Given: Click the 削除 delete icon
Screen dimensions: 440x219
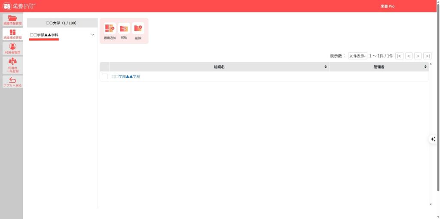Looking at the screenshot, I should [138, 29].
